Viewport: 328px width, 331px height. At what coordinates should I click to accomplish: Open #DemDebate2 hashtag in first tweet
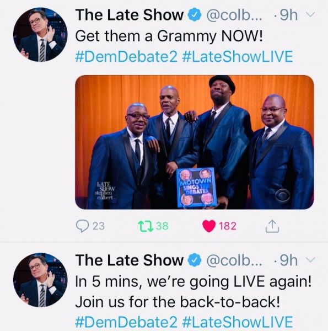tap(126, 57)
